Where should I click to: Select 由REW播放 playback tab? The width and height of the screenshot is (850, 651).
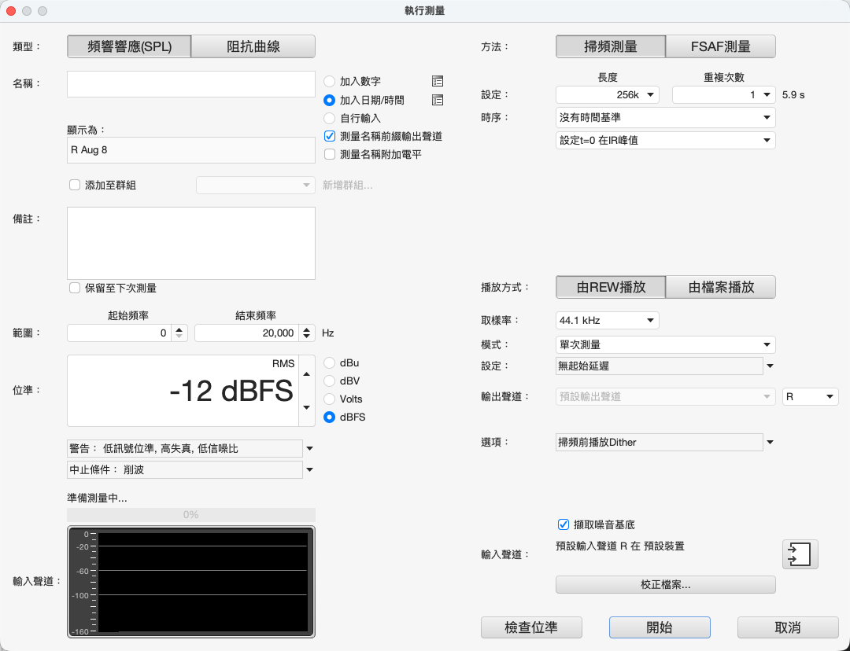click(611, 287)
